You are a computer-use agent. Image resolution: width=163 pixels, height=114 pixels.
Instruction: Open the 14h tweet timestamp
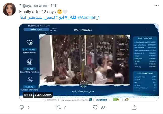point(54,6)
